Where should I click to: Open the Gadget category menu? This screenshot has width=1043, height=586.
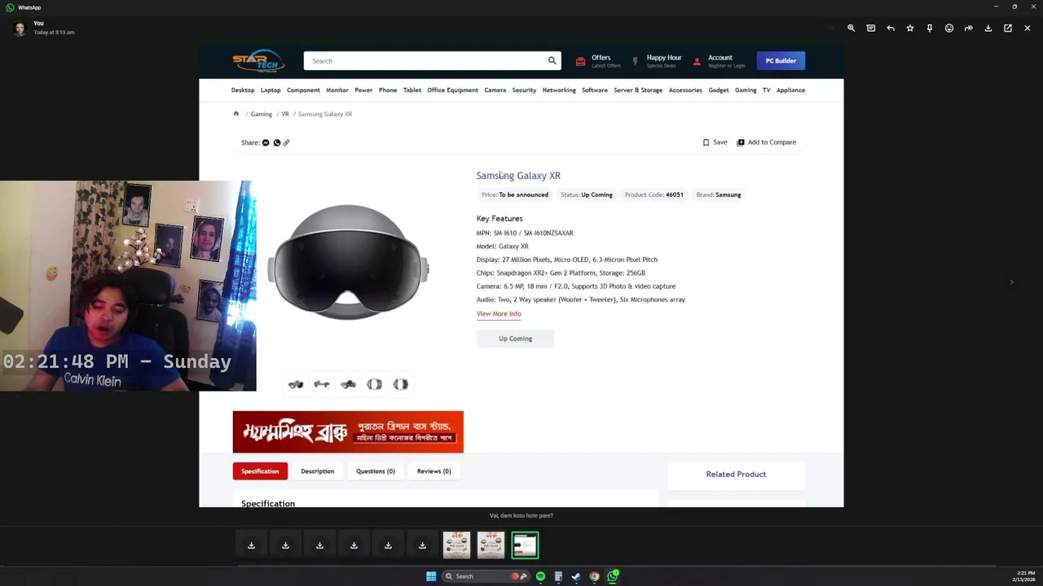(719, 90)
